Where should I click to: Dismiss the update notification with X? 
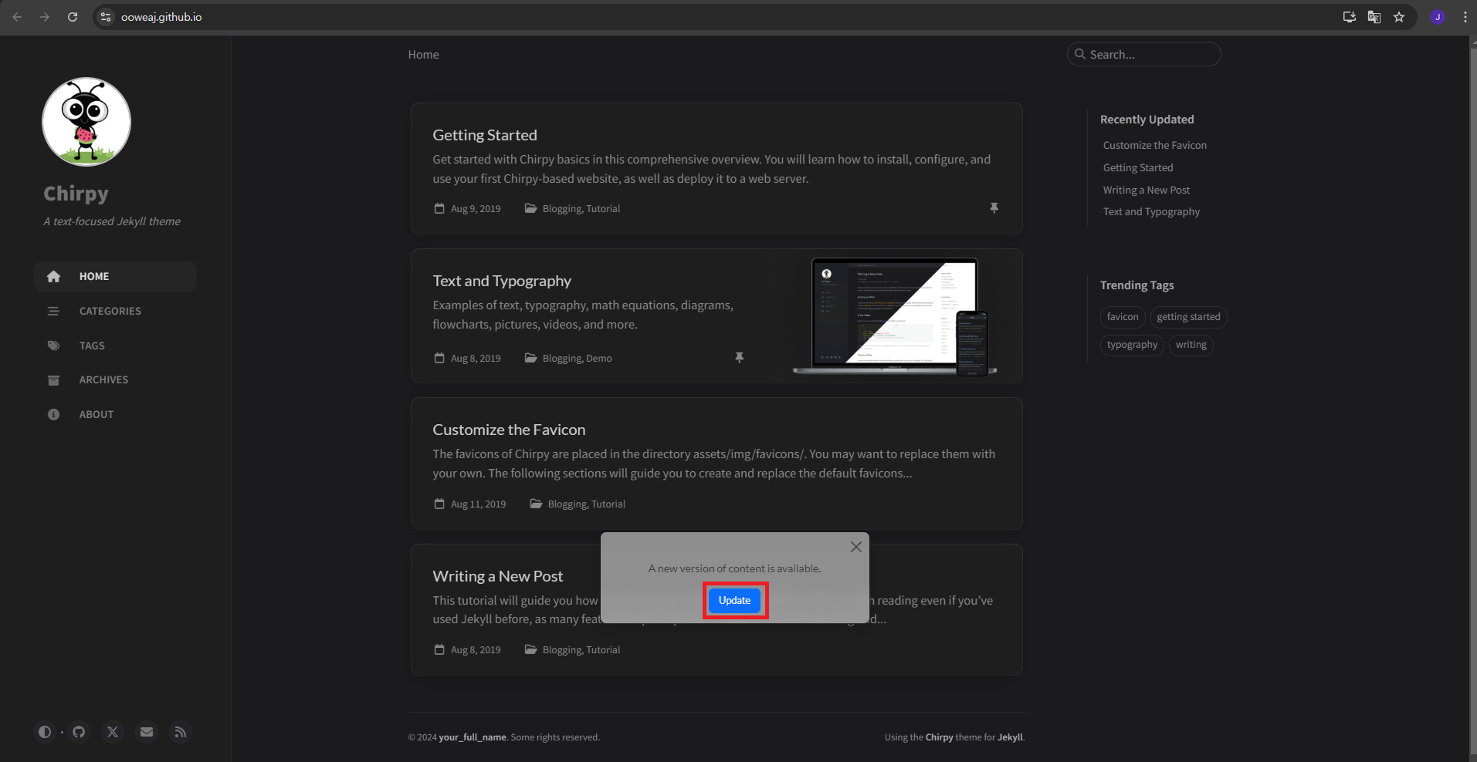coord(855,547)
